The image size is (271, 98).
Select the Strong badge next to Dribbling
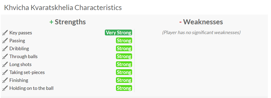tap(124, 49)
